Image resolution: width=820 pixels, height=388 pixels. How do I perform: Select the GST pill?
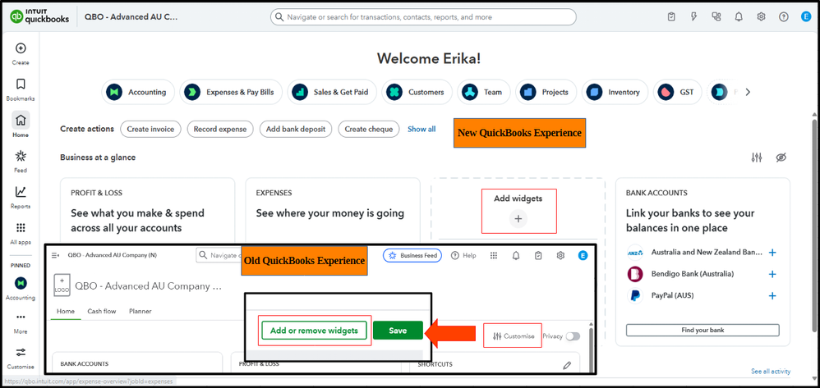click(678, 92)
